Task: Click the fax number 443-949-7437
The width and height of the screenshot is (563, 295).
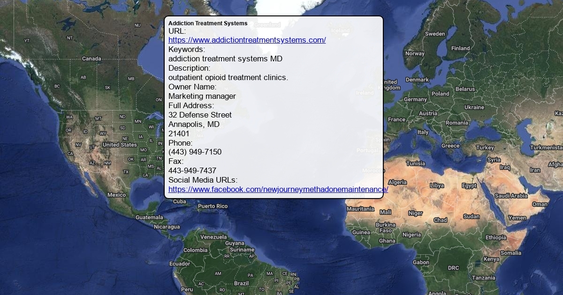Action: [192, 170]
